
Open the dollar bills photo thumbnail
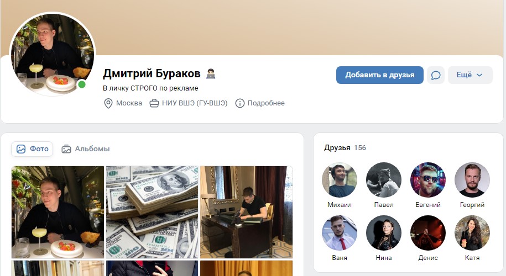click(x=152, y=212)
